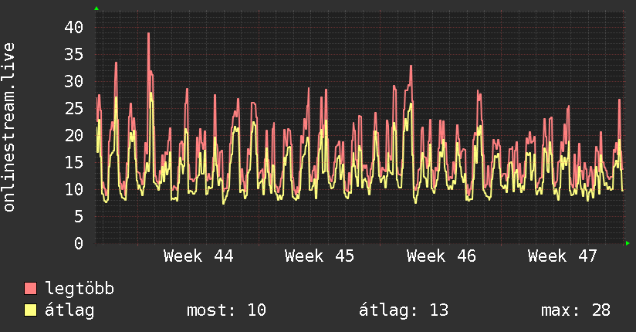The height and width of the screenshot is (332, 636).
Task: Click the Week 45 axis label
Action: (x=320, y=256)
